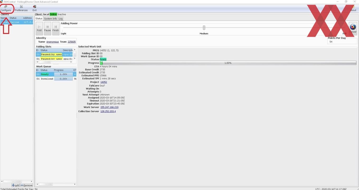Select work queue 00 Ready row
Viewport: 359px width, 190px height.
tap(56, 74)
